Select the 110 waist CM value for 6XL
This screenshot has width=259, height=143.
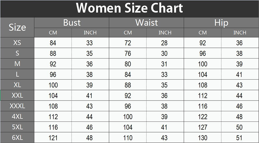(128, 138)
